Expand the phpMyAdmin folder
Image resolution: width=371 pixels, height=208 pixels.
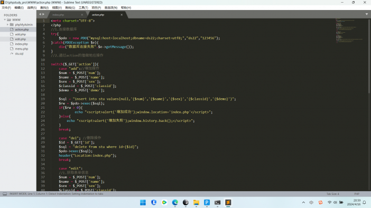7,25
